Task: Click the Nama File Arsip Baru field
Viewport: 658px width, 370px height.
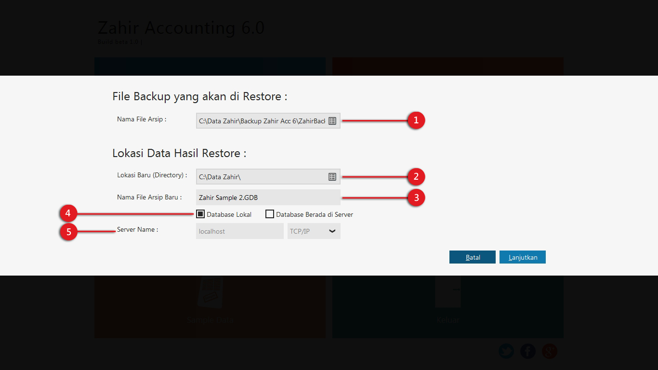Action: point(268,198)
